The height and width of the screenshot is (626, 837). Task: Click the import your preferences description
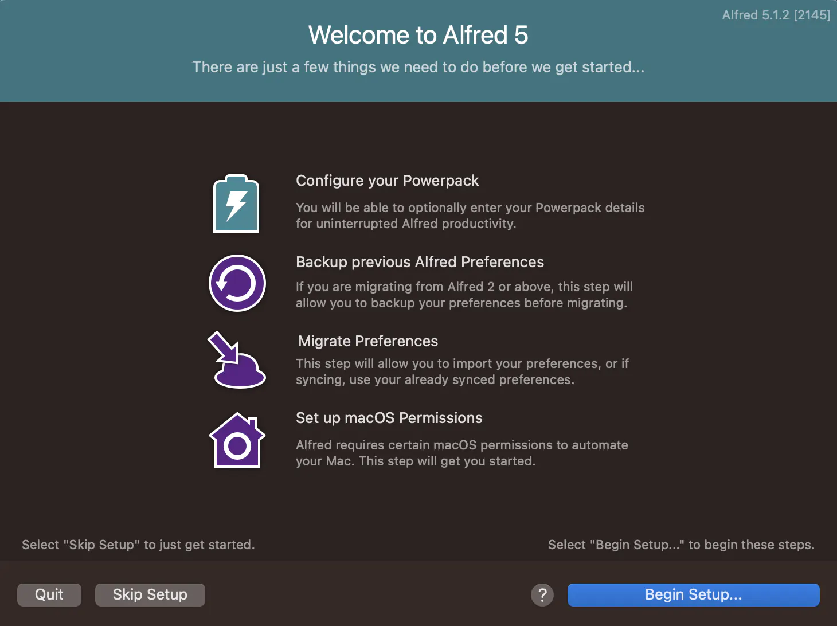coord(462,371)
